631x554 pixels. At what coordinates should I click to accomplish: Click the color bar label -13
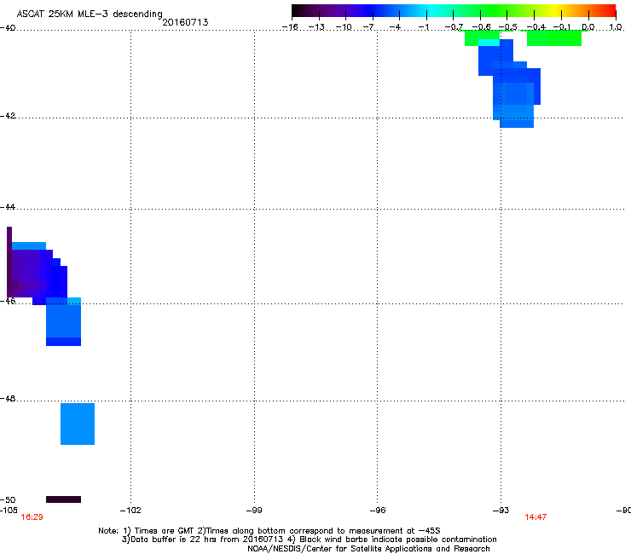[316, 27]
